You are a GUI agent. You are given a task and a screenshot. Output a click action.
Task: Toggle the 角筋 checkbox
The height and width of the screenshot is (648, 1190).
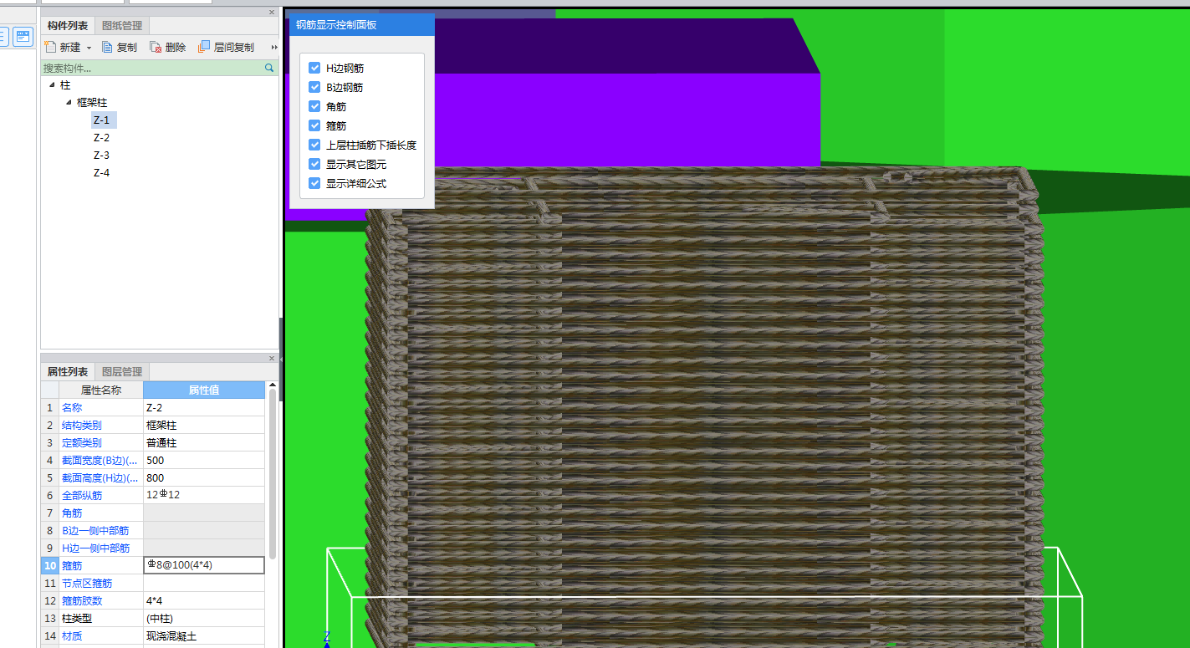pyautogui.click(x=314, y=106)
